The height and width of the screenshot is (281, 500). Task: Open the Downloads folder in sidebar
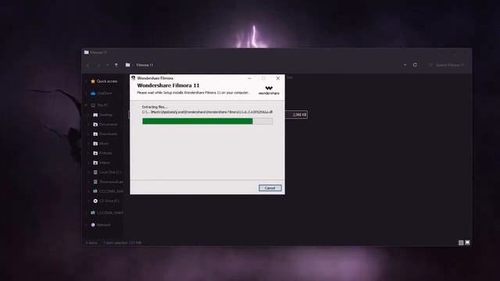[108, 133]
